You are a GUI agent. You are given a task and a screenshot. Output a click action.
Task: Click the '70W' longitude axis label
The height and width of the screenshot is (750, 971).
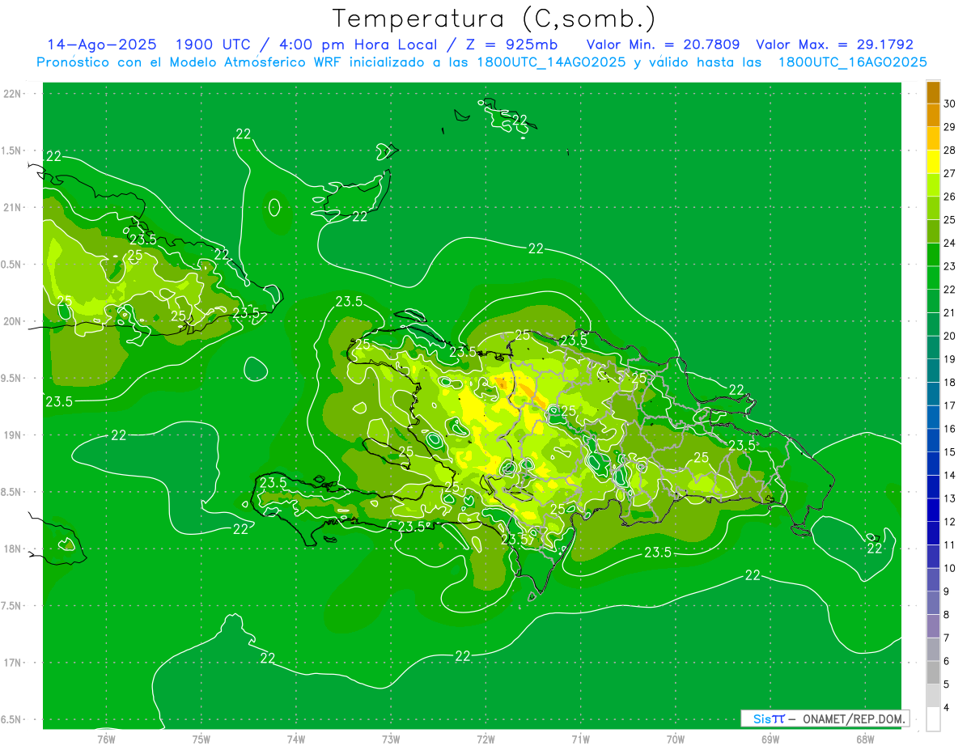point(676,739)
